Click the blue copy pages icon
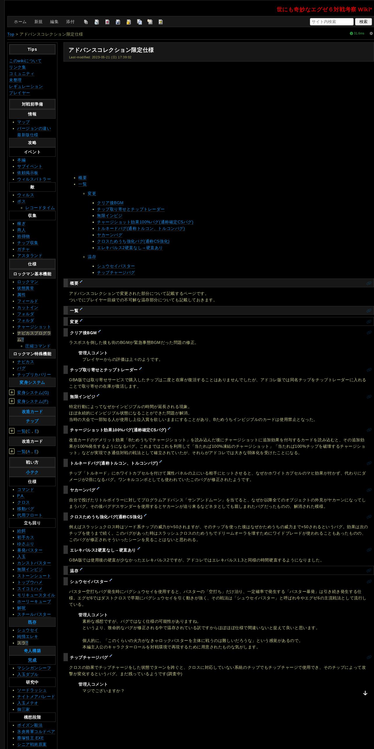The width and height of the screenshot is (374, 749). pos(140,22)
